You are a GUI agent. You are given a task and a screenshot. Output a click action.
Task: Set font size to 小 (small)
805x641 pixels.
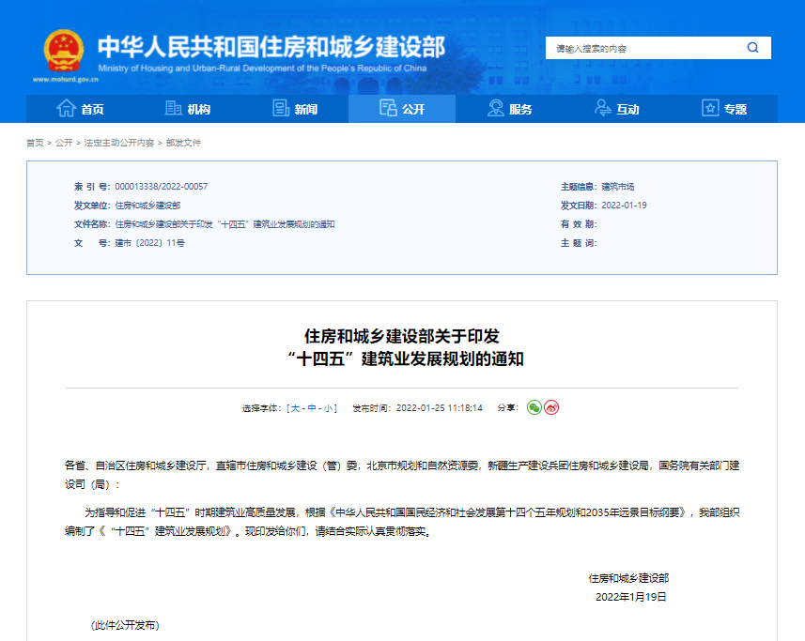(x=329, y=408)
